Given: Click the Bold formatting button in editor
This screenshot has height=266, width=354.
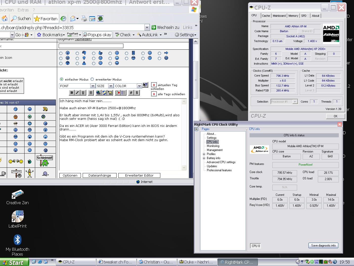Looking at the screenshot, I should 72,93.
